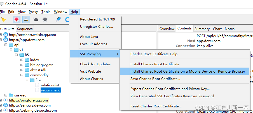This screenshot has height=113, width=253.
Task: Click the fire folder icon
Action: (32, 80)
